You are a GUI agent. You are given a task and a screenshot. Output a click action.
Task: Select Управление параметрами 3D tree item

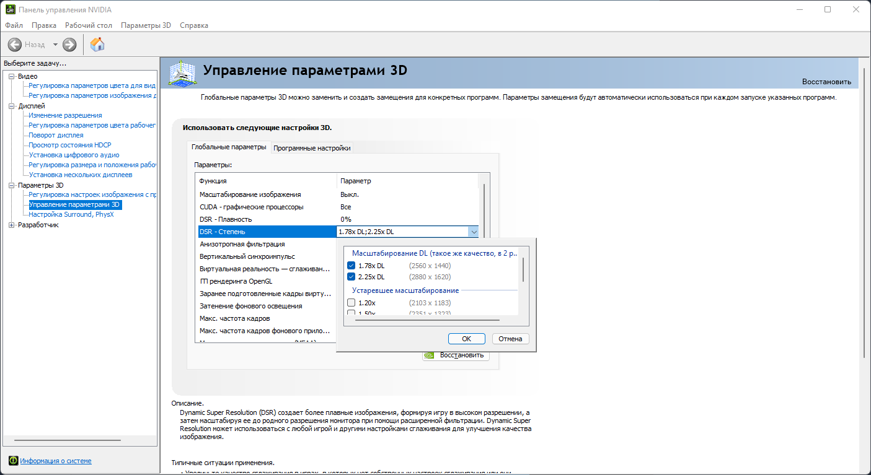tap(74, 204)
